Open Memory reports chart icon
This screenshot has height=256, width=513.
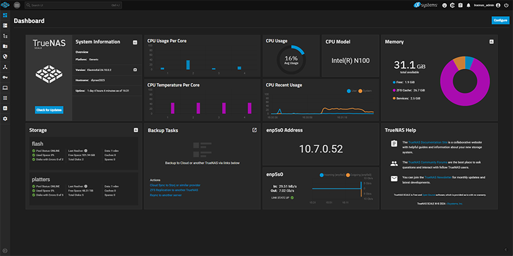(x=491, y=41)
